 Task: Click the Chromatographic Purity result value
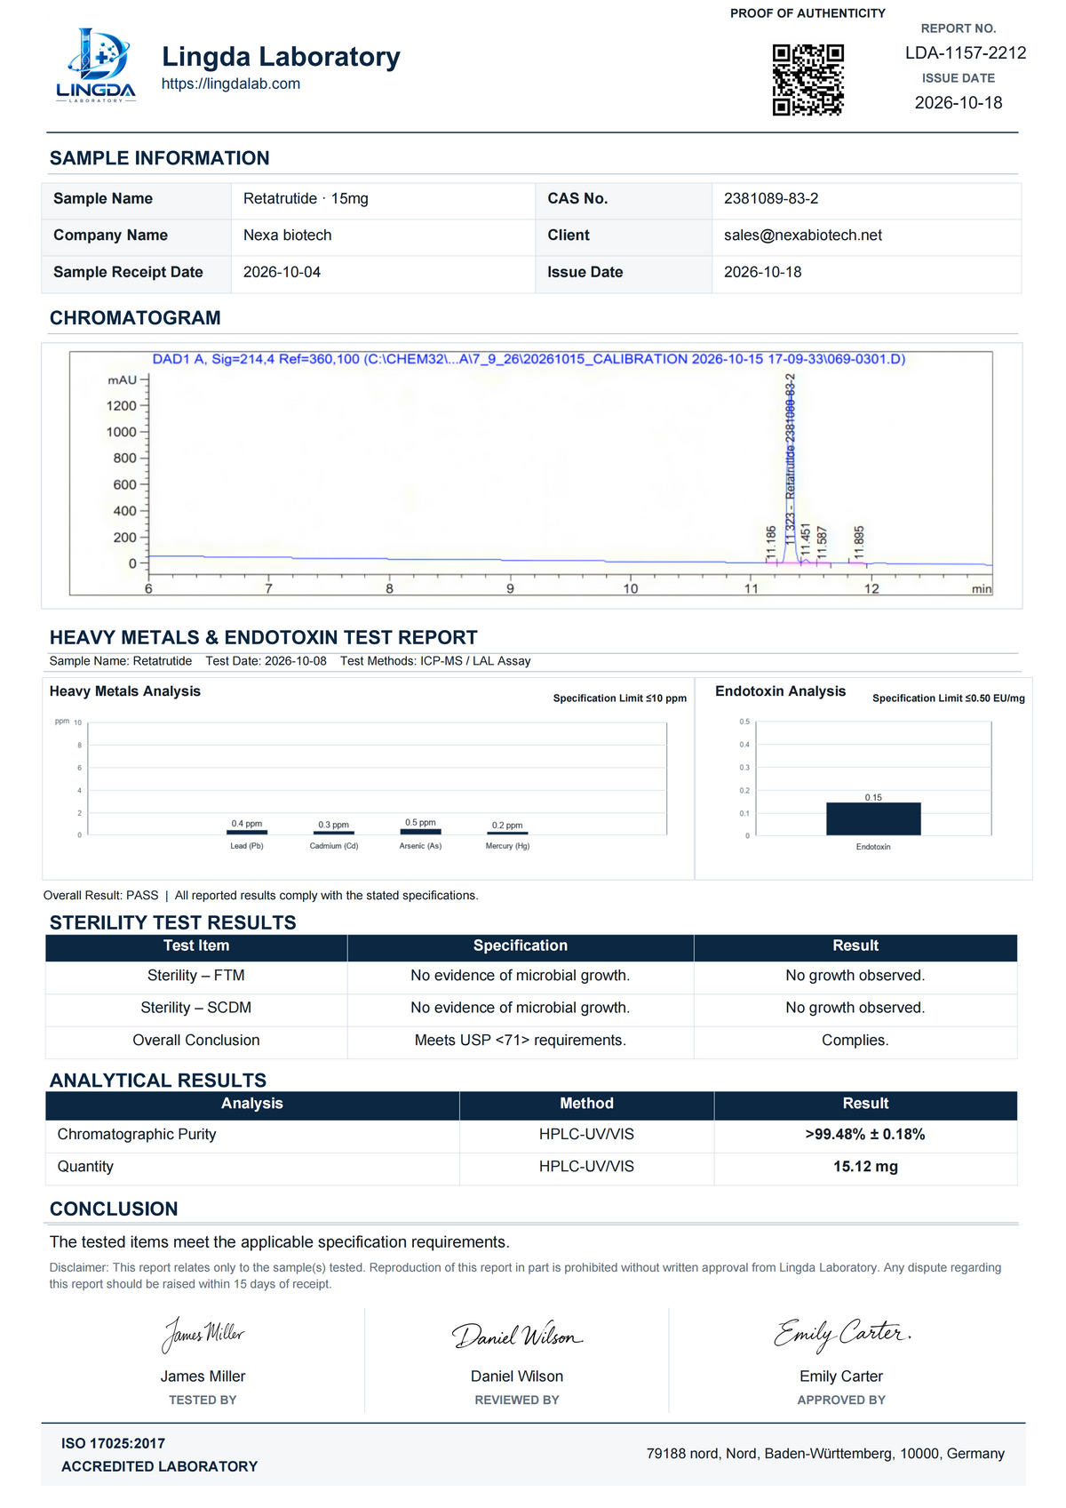[865, 1135]
